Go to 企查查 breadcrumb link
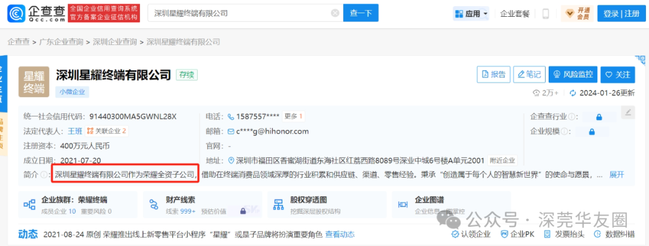The image size is (649, 246). pyautogui.click(x=19, y=42)
